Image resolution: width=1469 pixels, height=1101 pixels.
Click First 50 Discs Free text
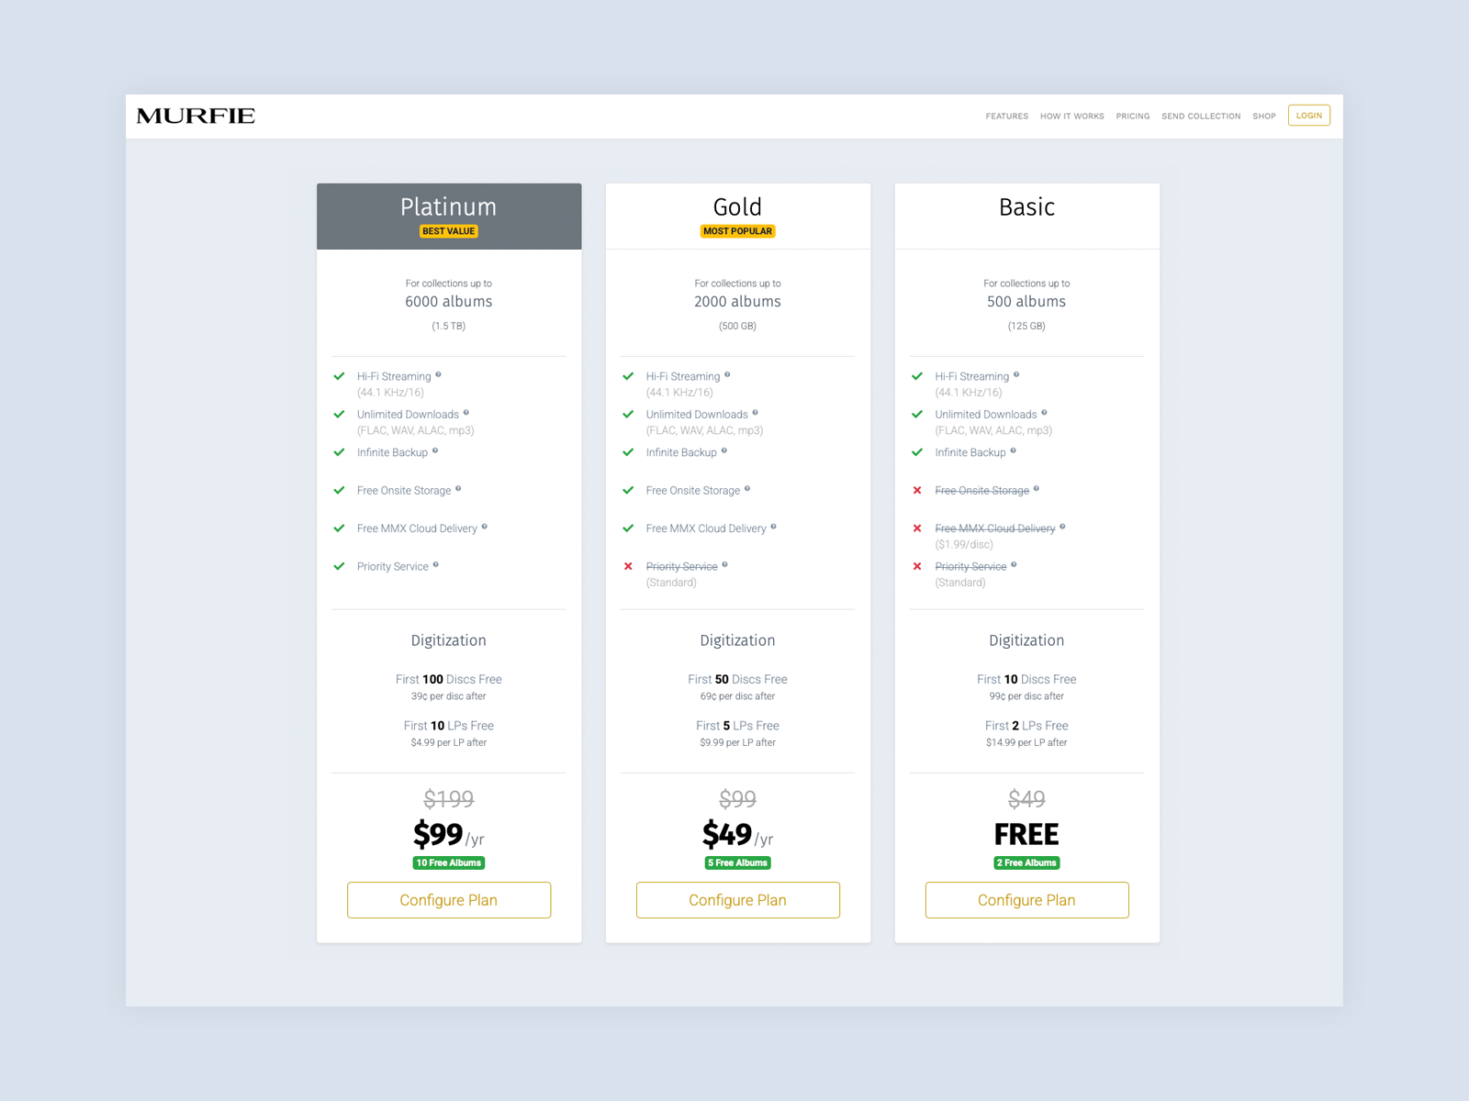[x=738, y=680]
